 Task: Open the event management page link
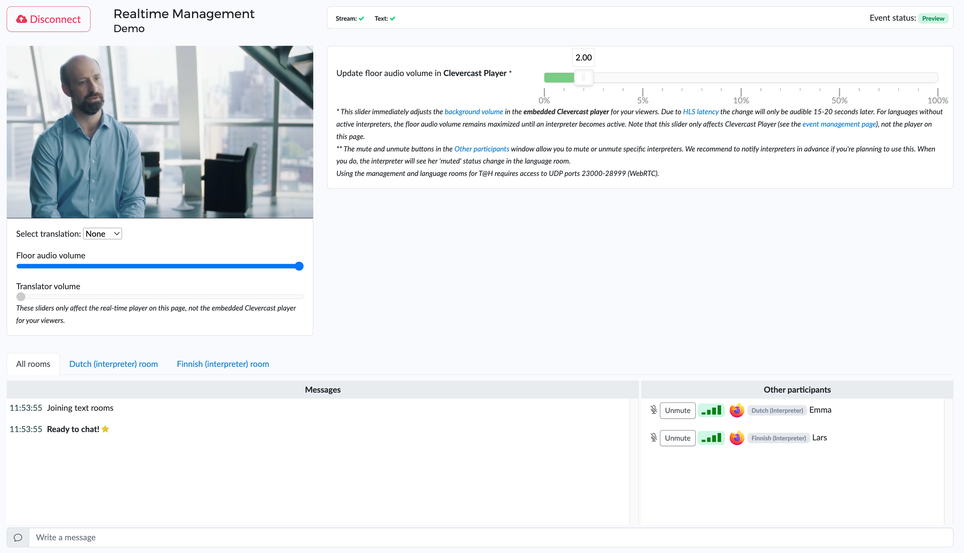click(x=839, y=124)
